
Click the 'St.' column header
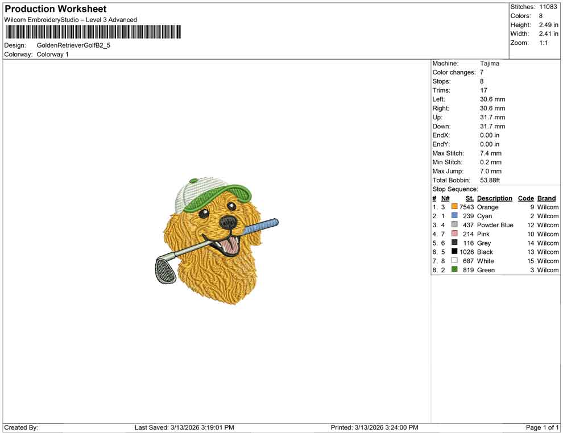click(x=470, y=198)
